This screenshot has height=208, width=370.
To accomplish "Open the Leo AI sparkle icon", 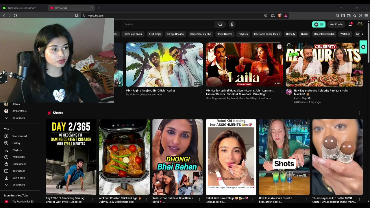I will tap(354, 16).
